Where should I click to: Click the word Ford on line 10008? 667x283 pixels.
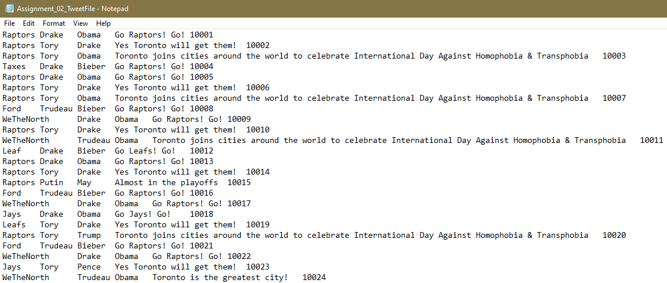click(12, 109)
